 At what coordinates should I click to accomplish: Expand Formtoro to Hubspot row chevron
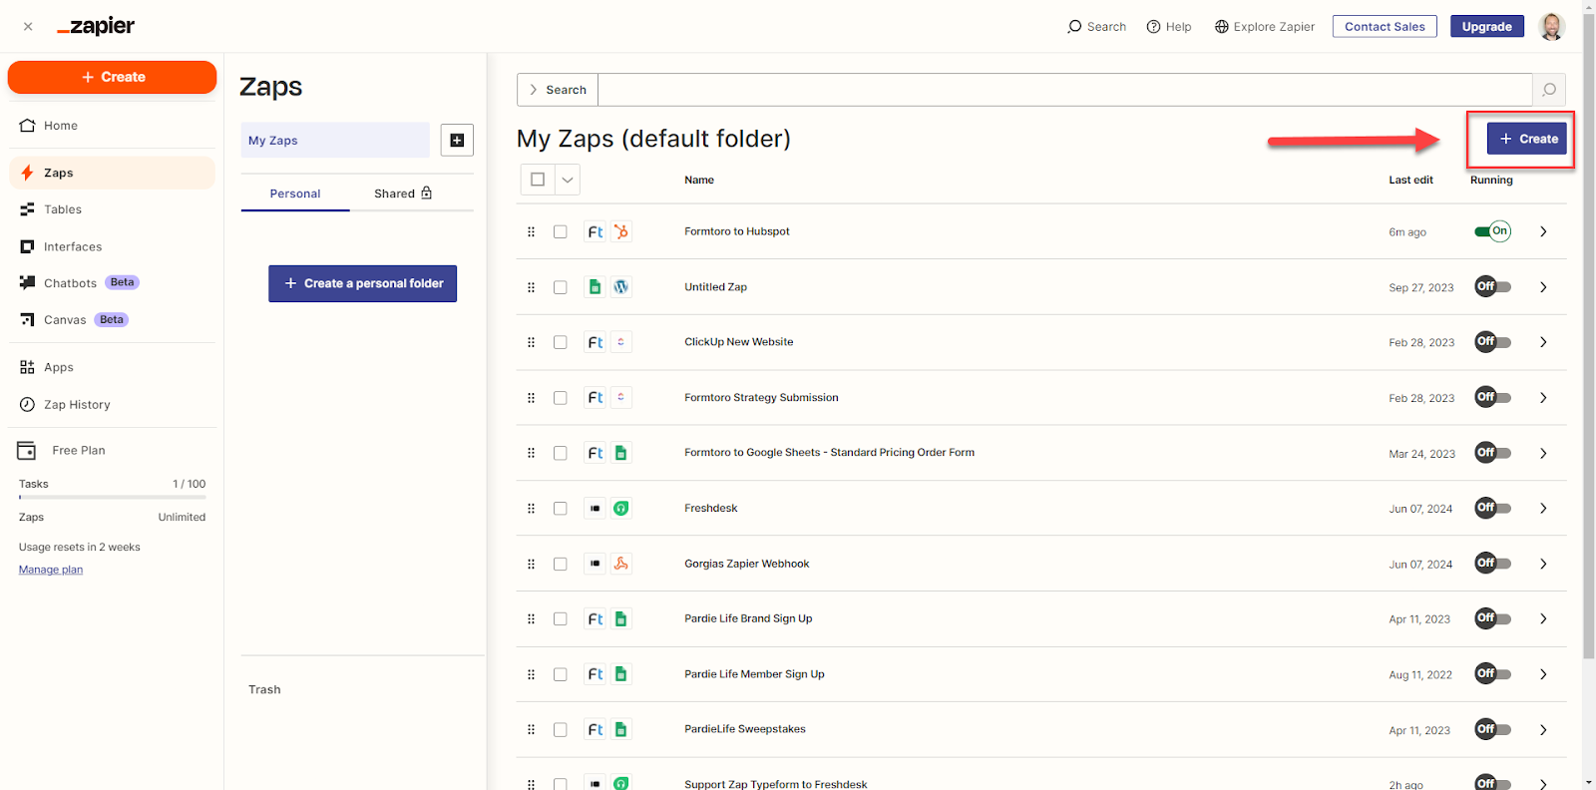(x=1543, y=231)
